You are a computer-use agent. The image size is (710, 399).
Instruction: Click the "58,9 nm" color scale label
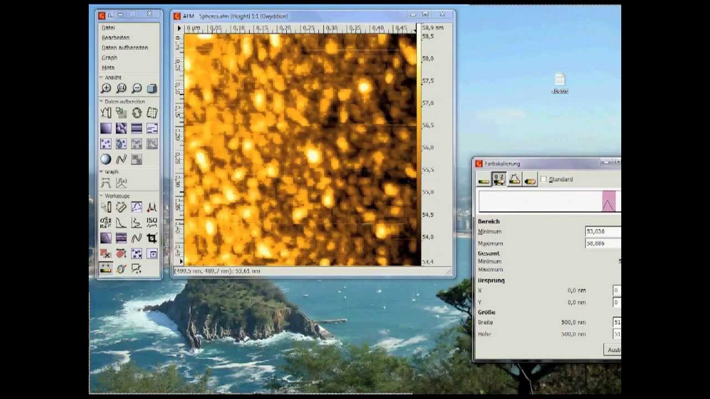pyautogui.click(x=433, y=28)
